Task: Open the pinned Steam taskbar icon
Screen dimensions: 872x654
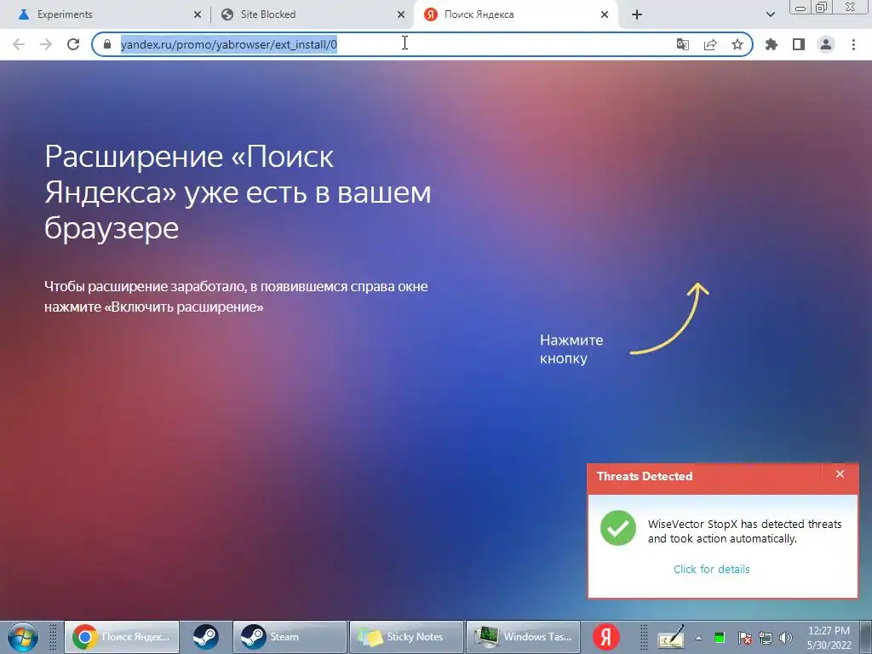Action: [x=206, y=637]
